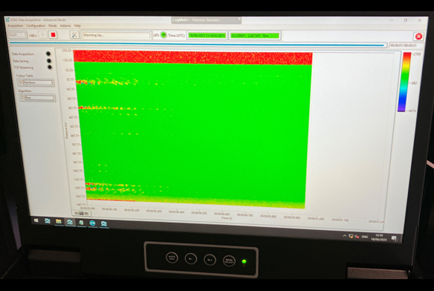
Task: Click the Colour Table up/down arrows
Action: (x=20, y=82)
